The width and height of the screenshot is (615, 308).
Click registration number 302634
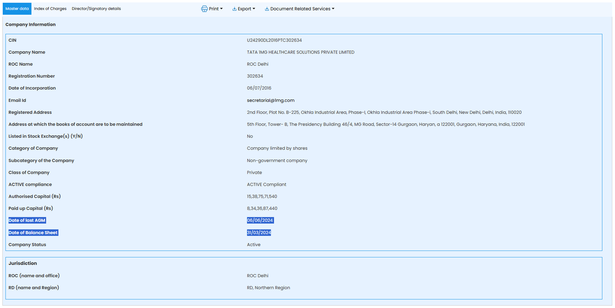pos(255,76)
